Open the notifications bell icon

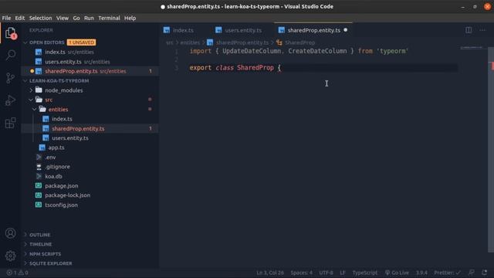coord(484,273)
